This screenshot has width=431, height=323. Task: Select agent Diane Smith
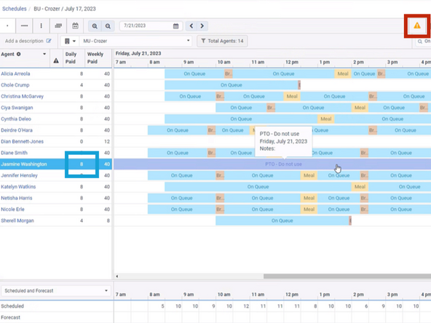coord(14,153)
